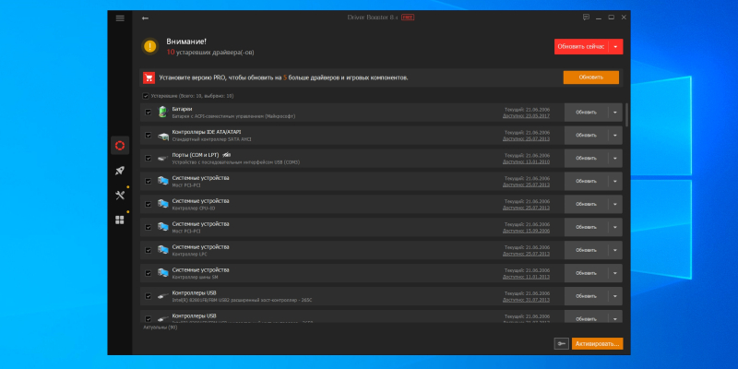Open the available date link for Батареи

click(x=525, y=116)
